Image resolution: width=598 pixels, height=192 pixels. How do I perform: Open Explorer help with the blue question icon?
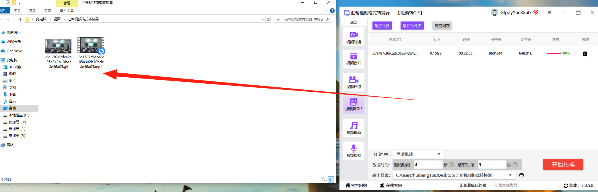(332, 11)
